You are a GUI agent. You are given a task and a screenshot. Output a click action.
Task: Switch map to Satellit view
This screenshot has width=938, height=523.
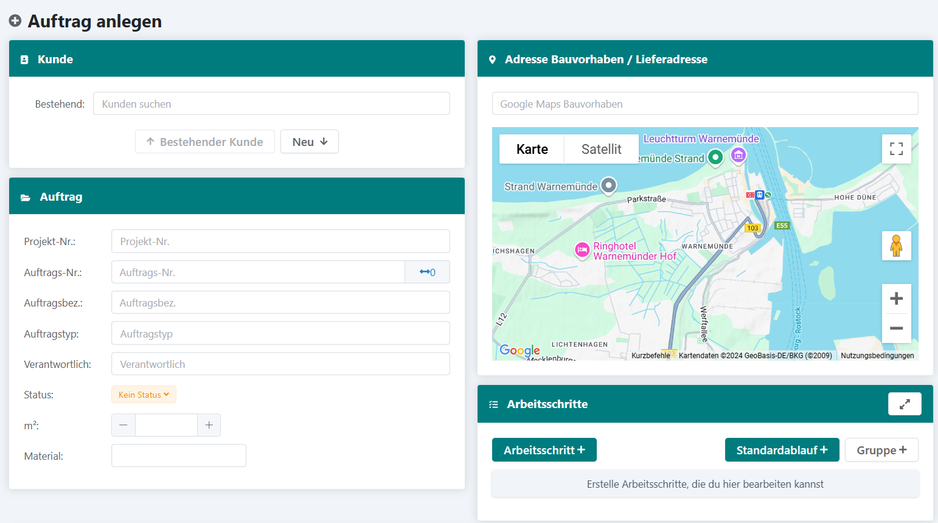tap(601, 149)
